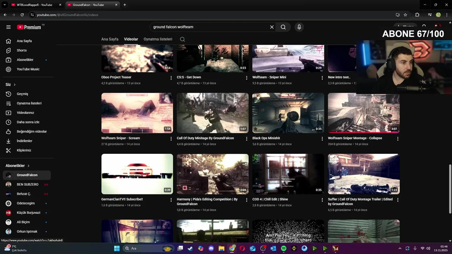Open video title Call Of Duty Minitage By GroundFalcon

tap(205, 138)
